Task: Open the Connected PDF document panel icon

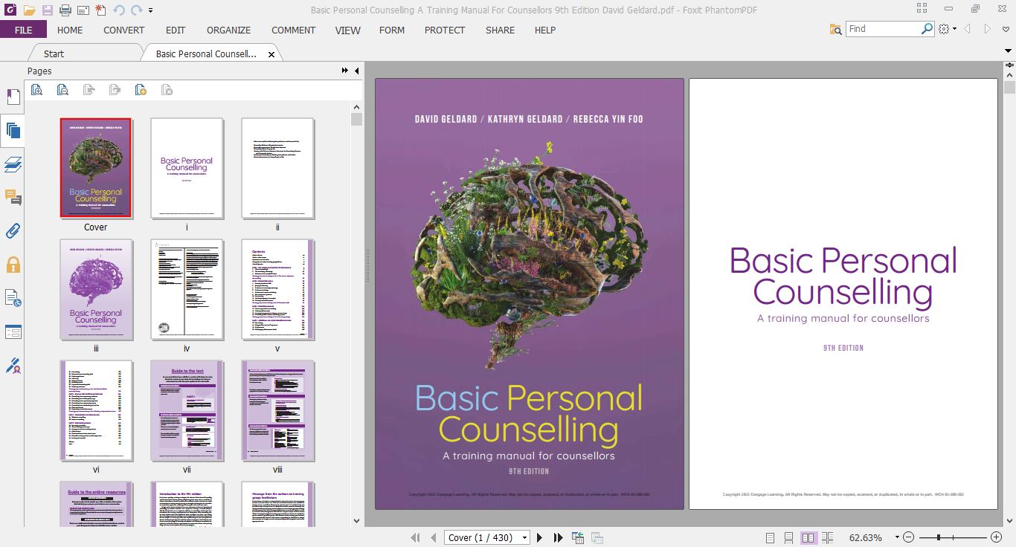Action: coord(13,298)
